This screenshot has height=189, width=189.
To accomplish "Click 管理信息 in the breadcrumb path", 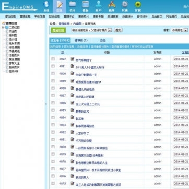I will (x=64, y=23).
